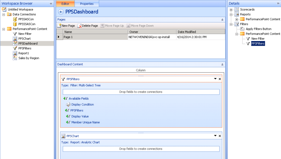Switch to the Editor tab

pos(65,4)
